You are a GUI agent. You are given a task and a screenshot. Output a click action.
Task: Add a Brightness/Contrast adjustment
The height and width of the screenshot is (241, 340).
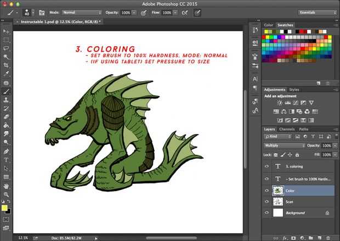click(x=280, y=103)
